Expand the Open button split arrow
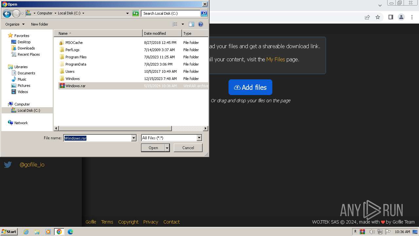 (x=167, y=148)
